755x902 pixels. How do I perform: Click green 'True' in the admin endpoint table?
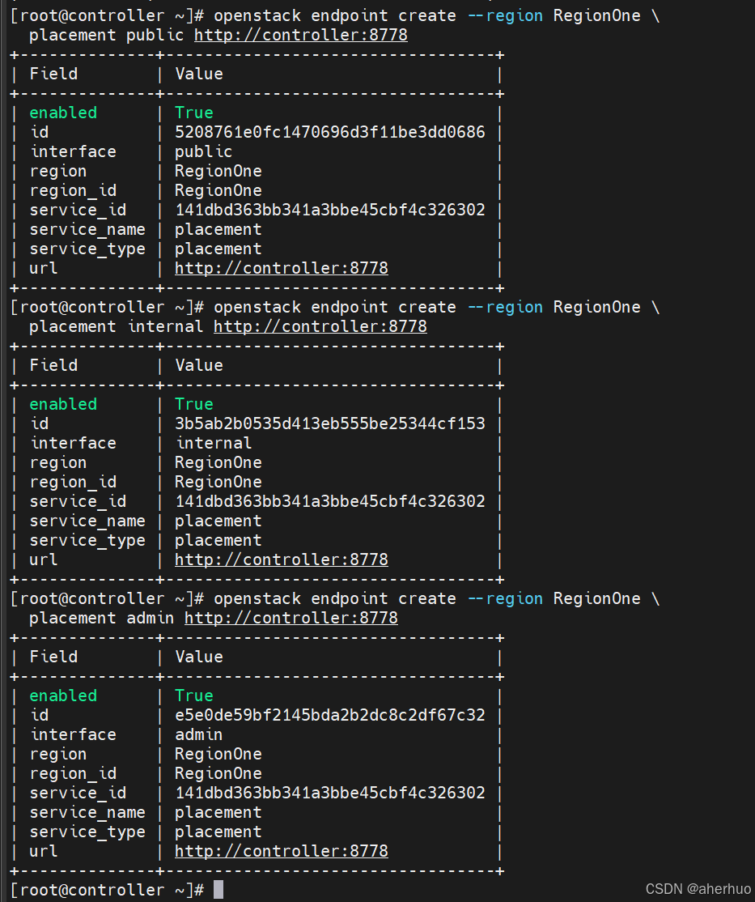pyautogui.click(x=193, y=696)
